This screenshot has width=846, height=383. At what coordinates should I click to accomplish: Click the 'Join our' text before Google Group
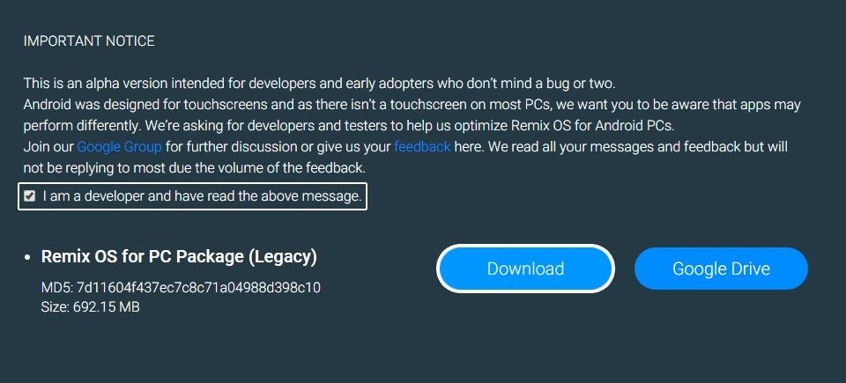click(x=48, y=146)
